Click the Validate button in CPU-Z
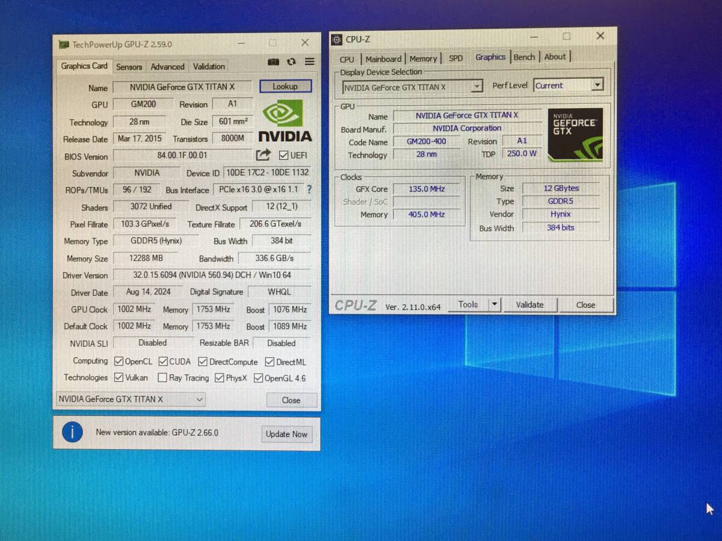Viewport: 722px width, 541px height. [529, 305]
